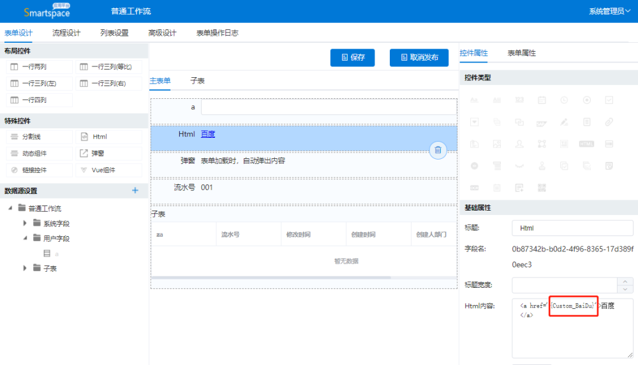Viewport: 638px width, 365px height.
Task: Select the paperclip attachment control type icon
Action: (609, 122)
